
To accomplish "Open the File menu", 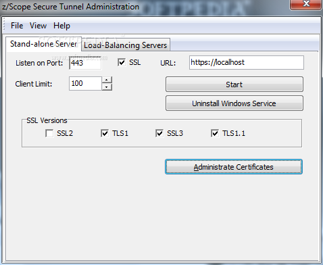I will pos(17,26).
